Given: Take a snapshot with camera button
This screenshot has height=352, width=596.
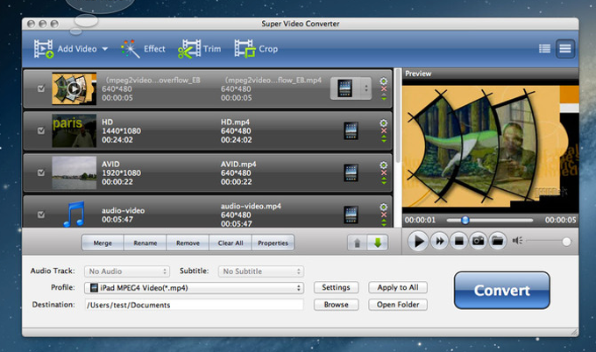Looking at the screenshot, I should pyautogui.click(x=479, y=241).
